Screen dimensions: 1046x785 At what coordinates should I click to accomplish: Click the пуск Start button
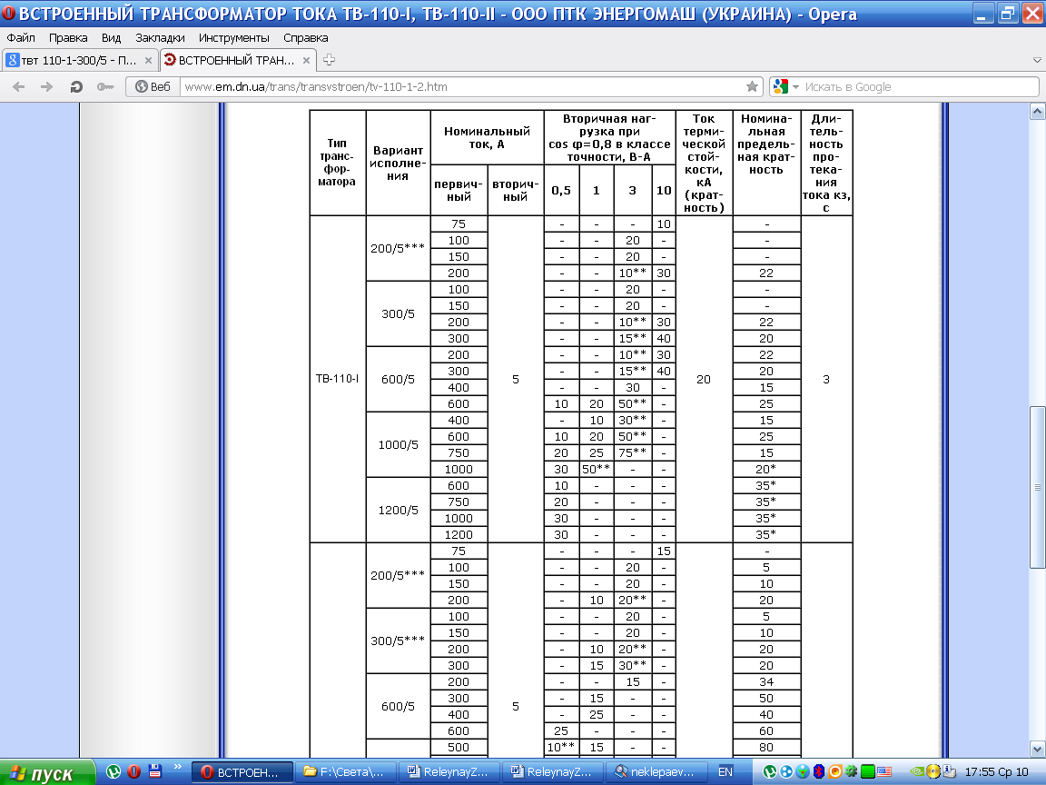(x=46, y=772)
